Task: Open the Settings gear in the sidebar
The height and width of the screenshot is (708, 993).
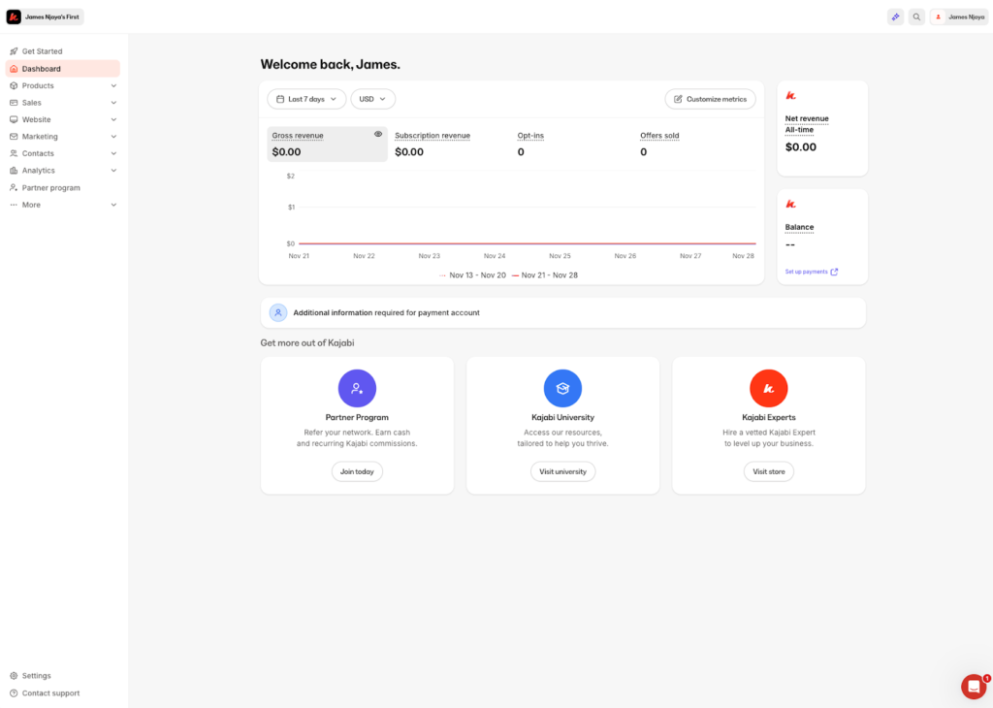Action: [13, 675]
